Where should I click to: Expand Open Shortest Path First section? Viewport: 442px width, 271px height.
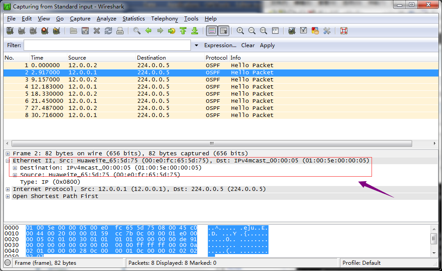pyautogui.click(x=8, y=197)
